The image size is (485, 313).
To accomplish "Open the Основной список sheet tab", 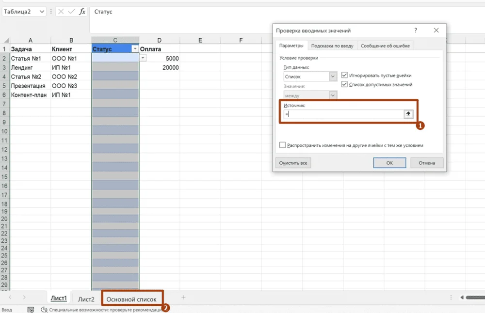I will (131, 299).
